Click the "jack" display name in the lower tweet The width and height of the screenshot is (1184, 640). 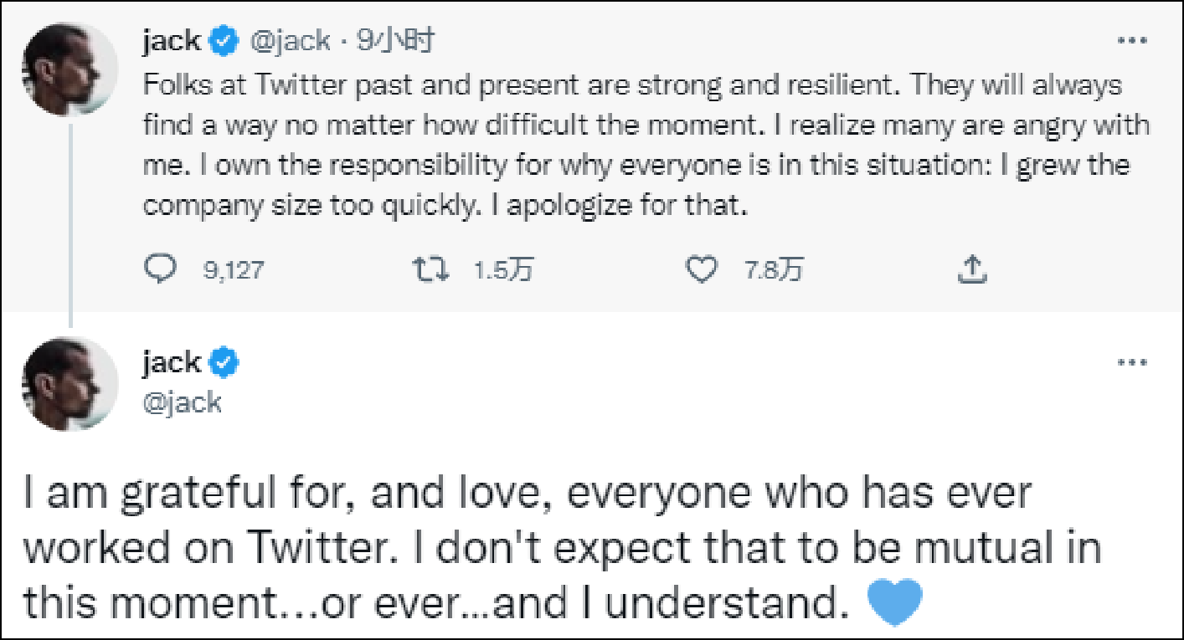(x=172, y=363)
